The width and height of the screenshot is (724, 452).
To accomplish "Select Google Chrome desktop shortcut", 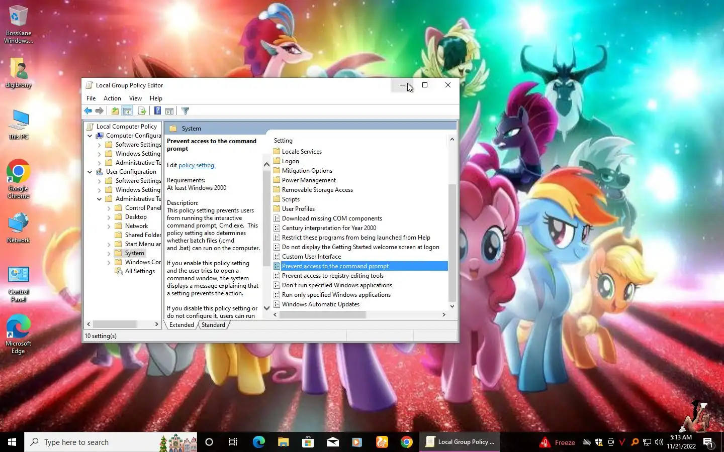I will click(x=18, y=179).
